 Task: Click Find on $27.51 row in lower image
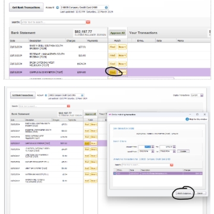pos(87,124)
